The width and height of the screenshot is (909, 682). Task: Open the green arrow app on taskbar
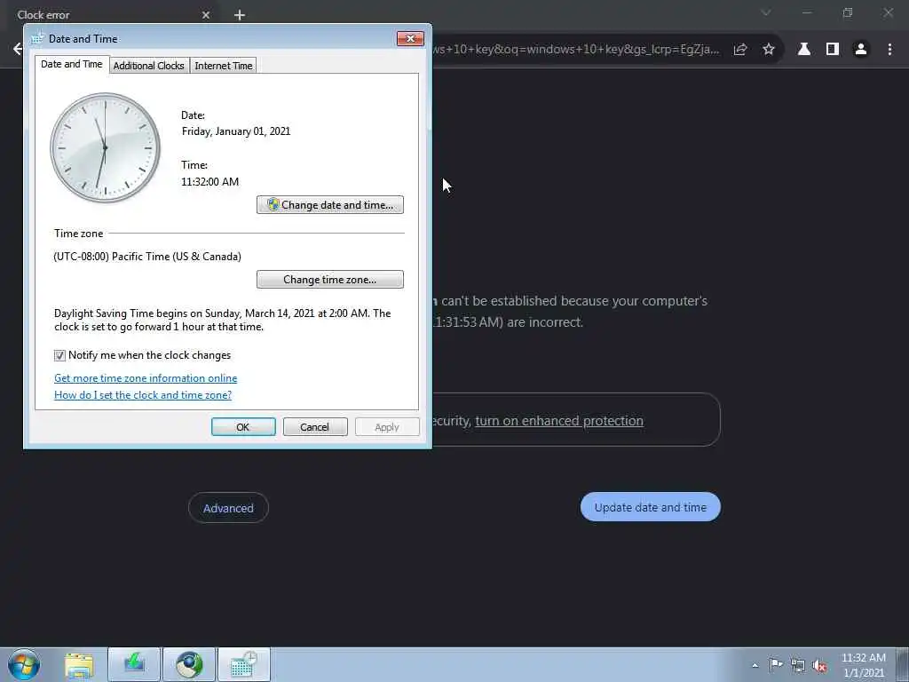[134, 664]
